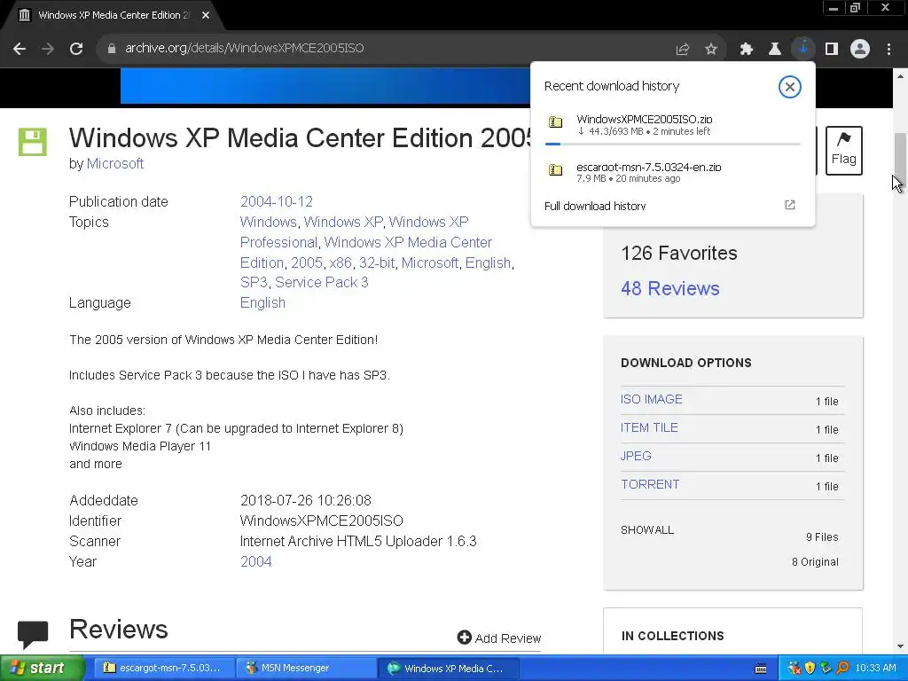The image size is (908, 681).
Task: Download the ISO IMAGE option
Action: 652,400
